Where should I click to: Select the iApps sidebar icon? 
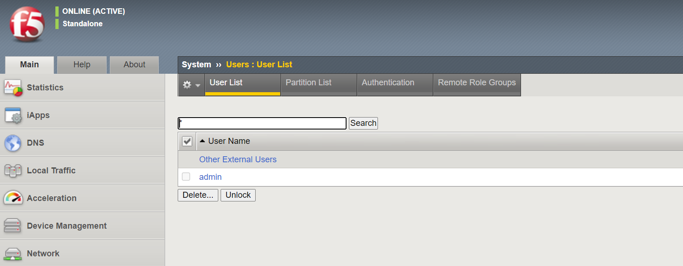[x=12, y=115]
